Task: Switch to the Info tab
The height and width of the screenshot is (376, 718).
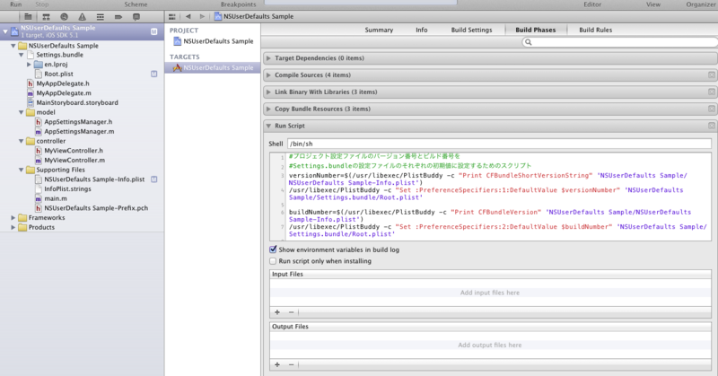Action: pos(421,30)
